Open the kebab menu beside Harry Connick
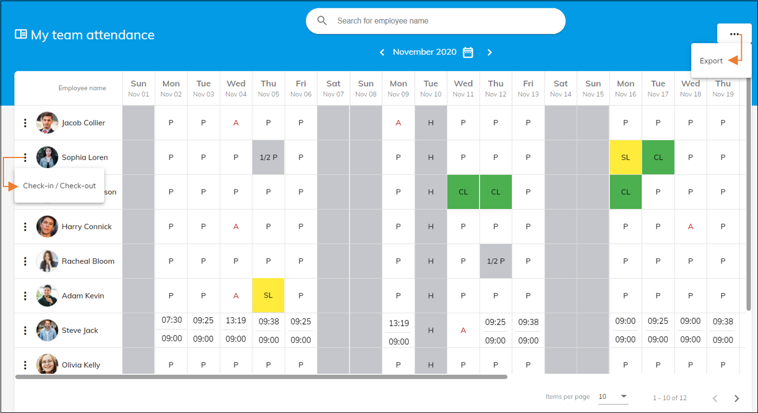758x413 pixels. [x=25, y=226]
